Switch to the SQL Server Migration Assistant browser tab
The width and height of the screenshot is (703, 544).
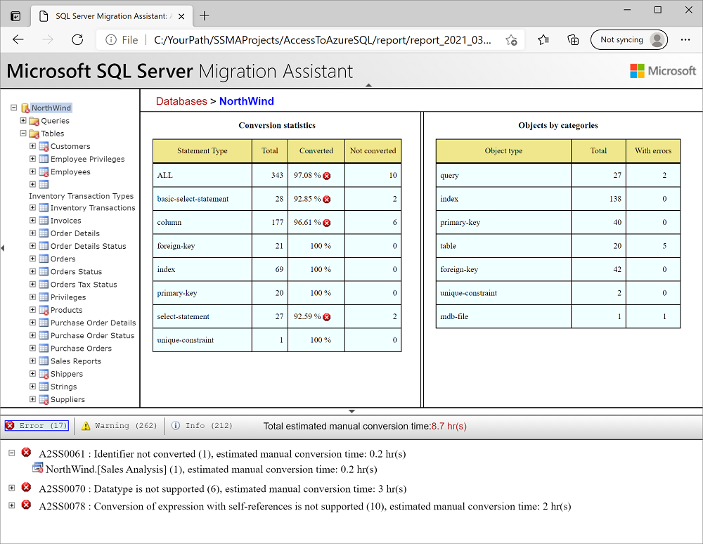click(112, 15)
